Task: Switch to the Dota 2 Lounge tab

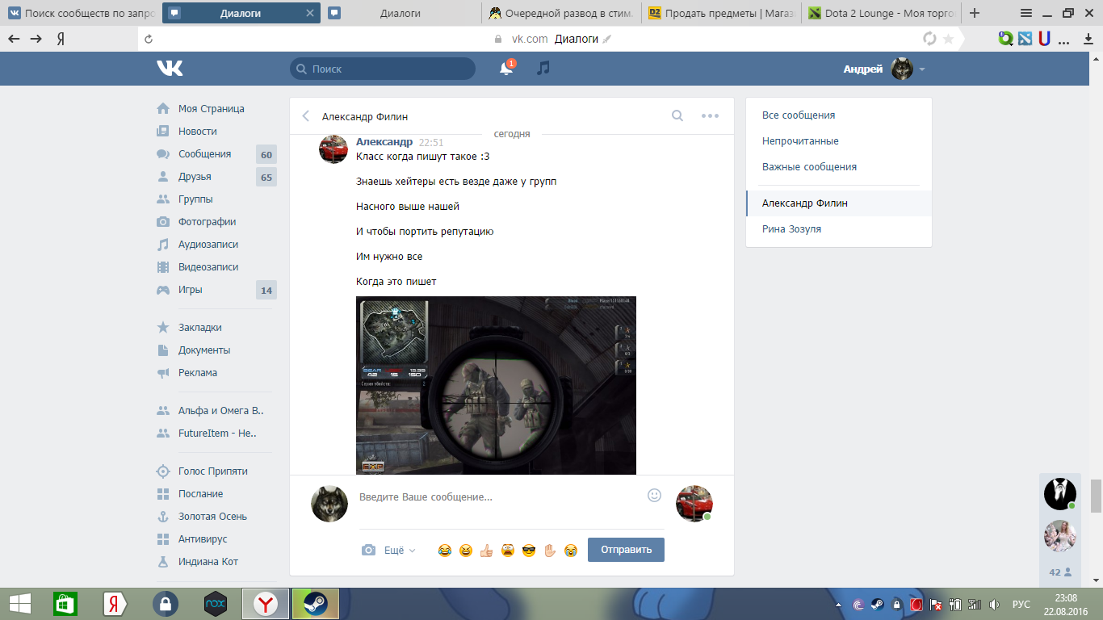Action: click(x=881, y=13)
